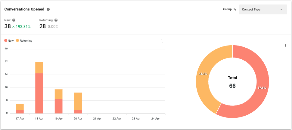Click the help icon beside New
This screenshot has height=130, width=292.
click(x=14, y=20)
